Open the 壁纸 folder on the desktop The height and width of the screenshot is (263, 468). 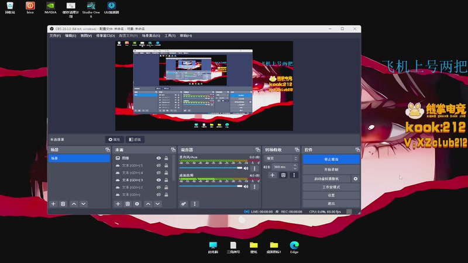coord(253,247)
